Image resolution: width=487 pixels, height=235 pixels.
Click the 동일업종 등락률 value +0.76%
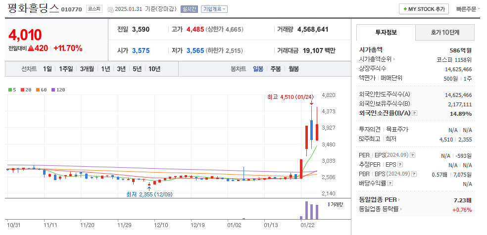tap(462, 210)
